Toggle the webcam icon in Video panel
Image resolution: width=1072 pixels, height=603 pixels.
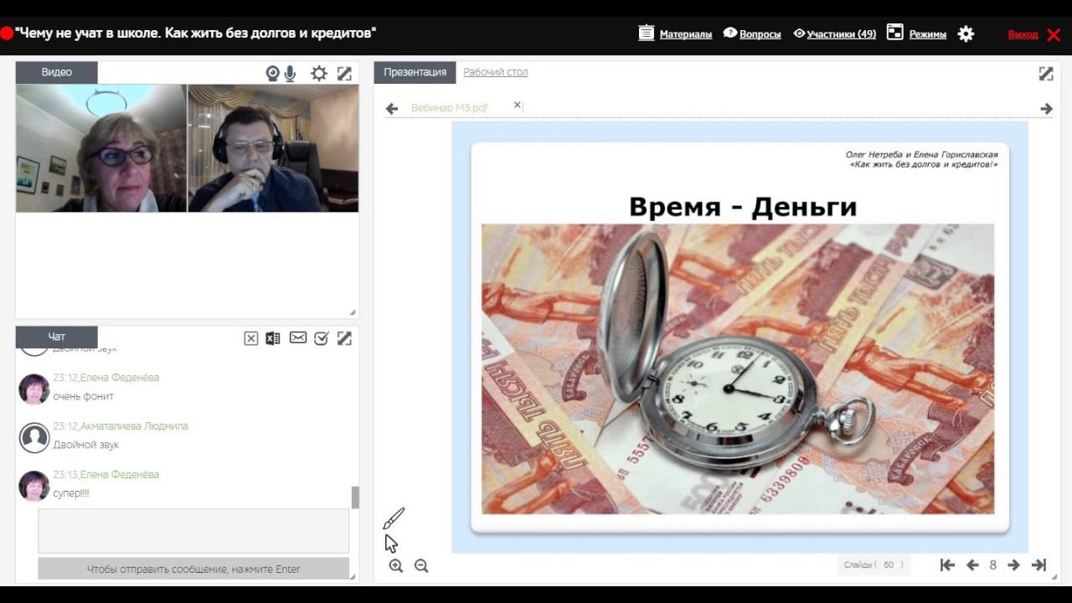(272, 74)
